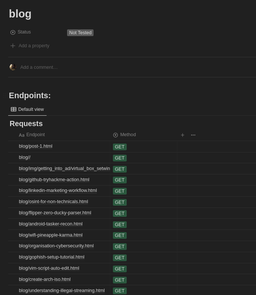Viewport: 256px width, 295px height.
Task: Click the Aa icon on Endpoint column
Action: 22,135
